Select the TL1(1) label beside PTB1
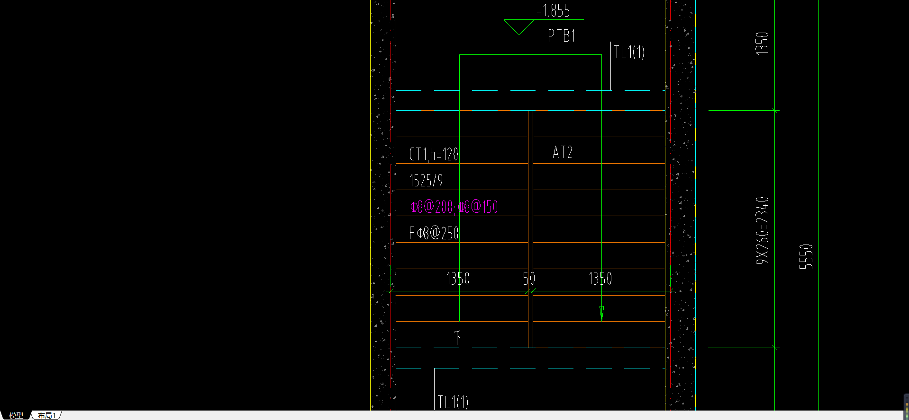909x420 pixels. (x=629, y=52)
